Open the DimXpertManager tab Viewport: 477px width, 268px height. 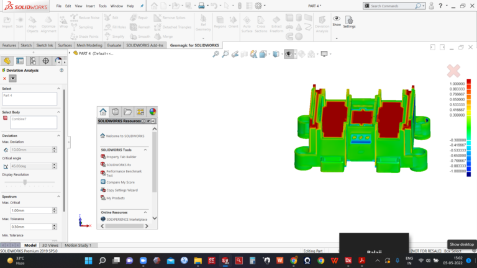click(45, 61)
